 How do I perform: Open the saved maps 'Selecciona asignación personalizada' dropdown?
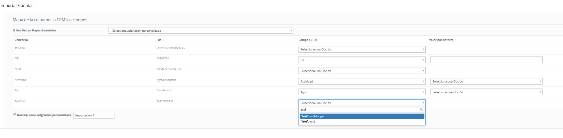pyautogui.click(x=201, y=30)
